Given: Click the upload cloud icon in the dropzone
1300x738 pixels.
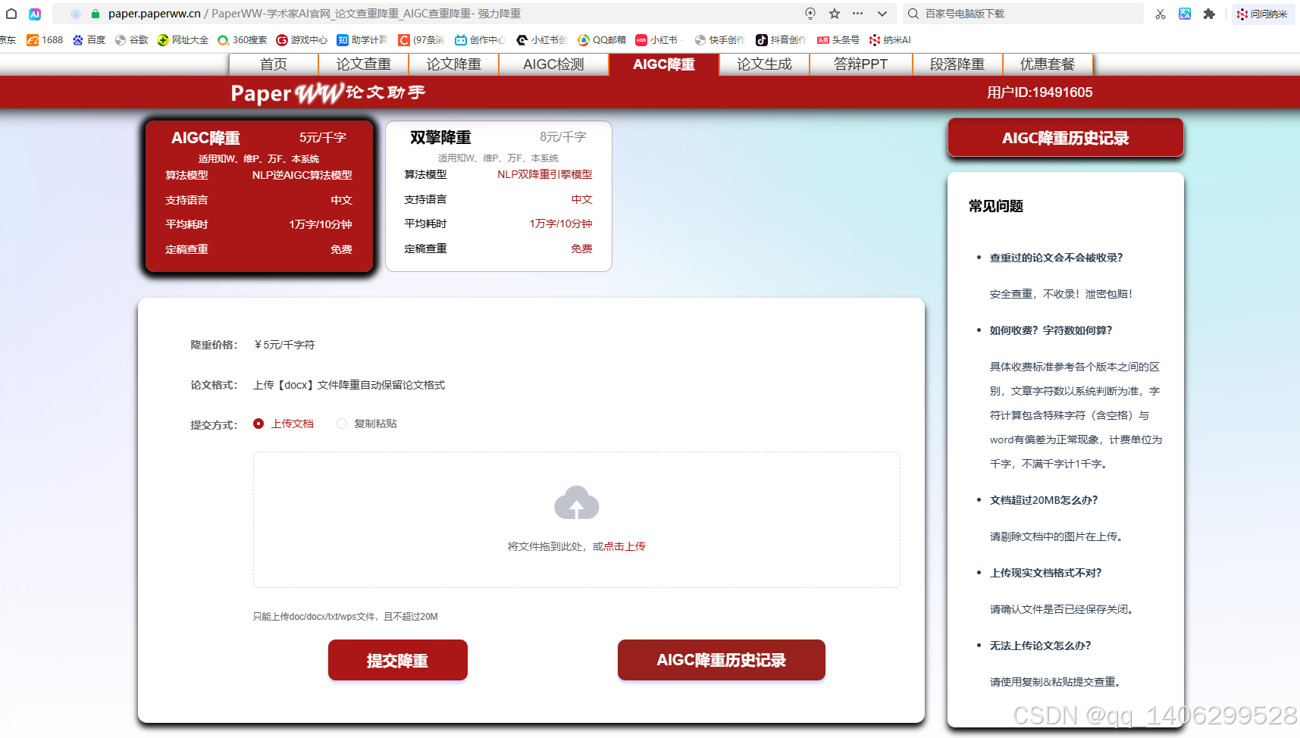Looking at the screenshot, I should click(576, 502).
